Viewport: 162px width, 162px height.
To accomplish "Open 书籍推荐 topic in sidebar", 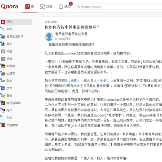I will [x=12, y=125].
